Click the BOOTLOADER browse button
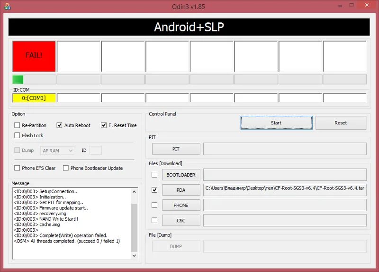 [181, 175]
